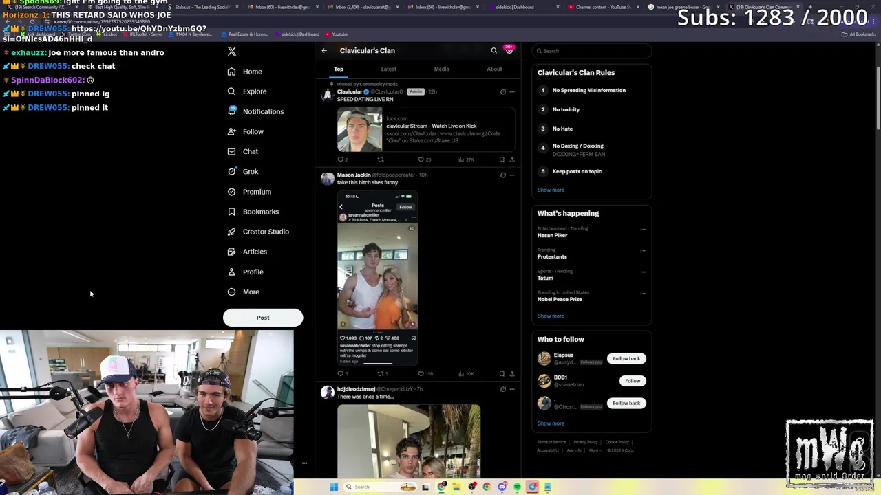
Task: Open community members icon with 20+ badge
Action: click(x=509, y=49)
